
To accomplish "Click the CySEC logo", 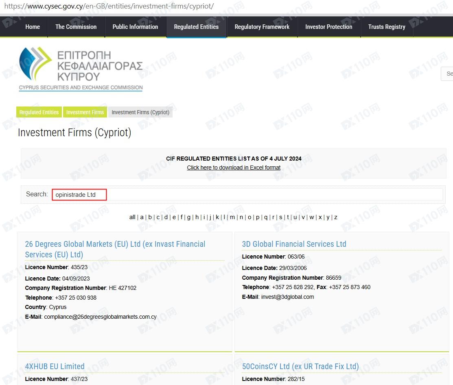I will pyautogui.click(x=81, y=69).
